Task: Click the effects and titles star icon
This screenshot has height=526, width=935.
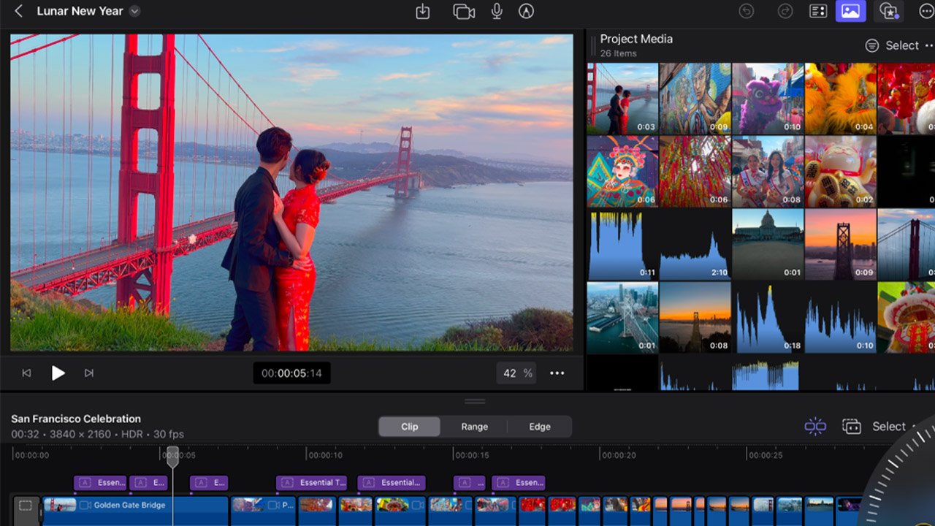Action: pos(888,11)
